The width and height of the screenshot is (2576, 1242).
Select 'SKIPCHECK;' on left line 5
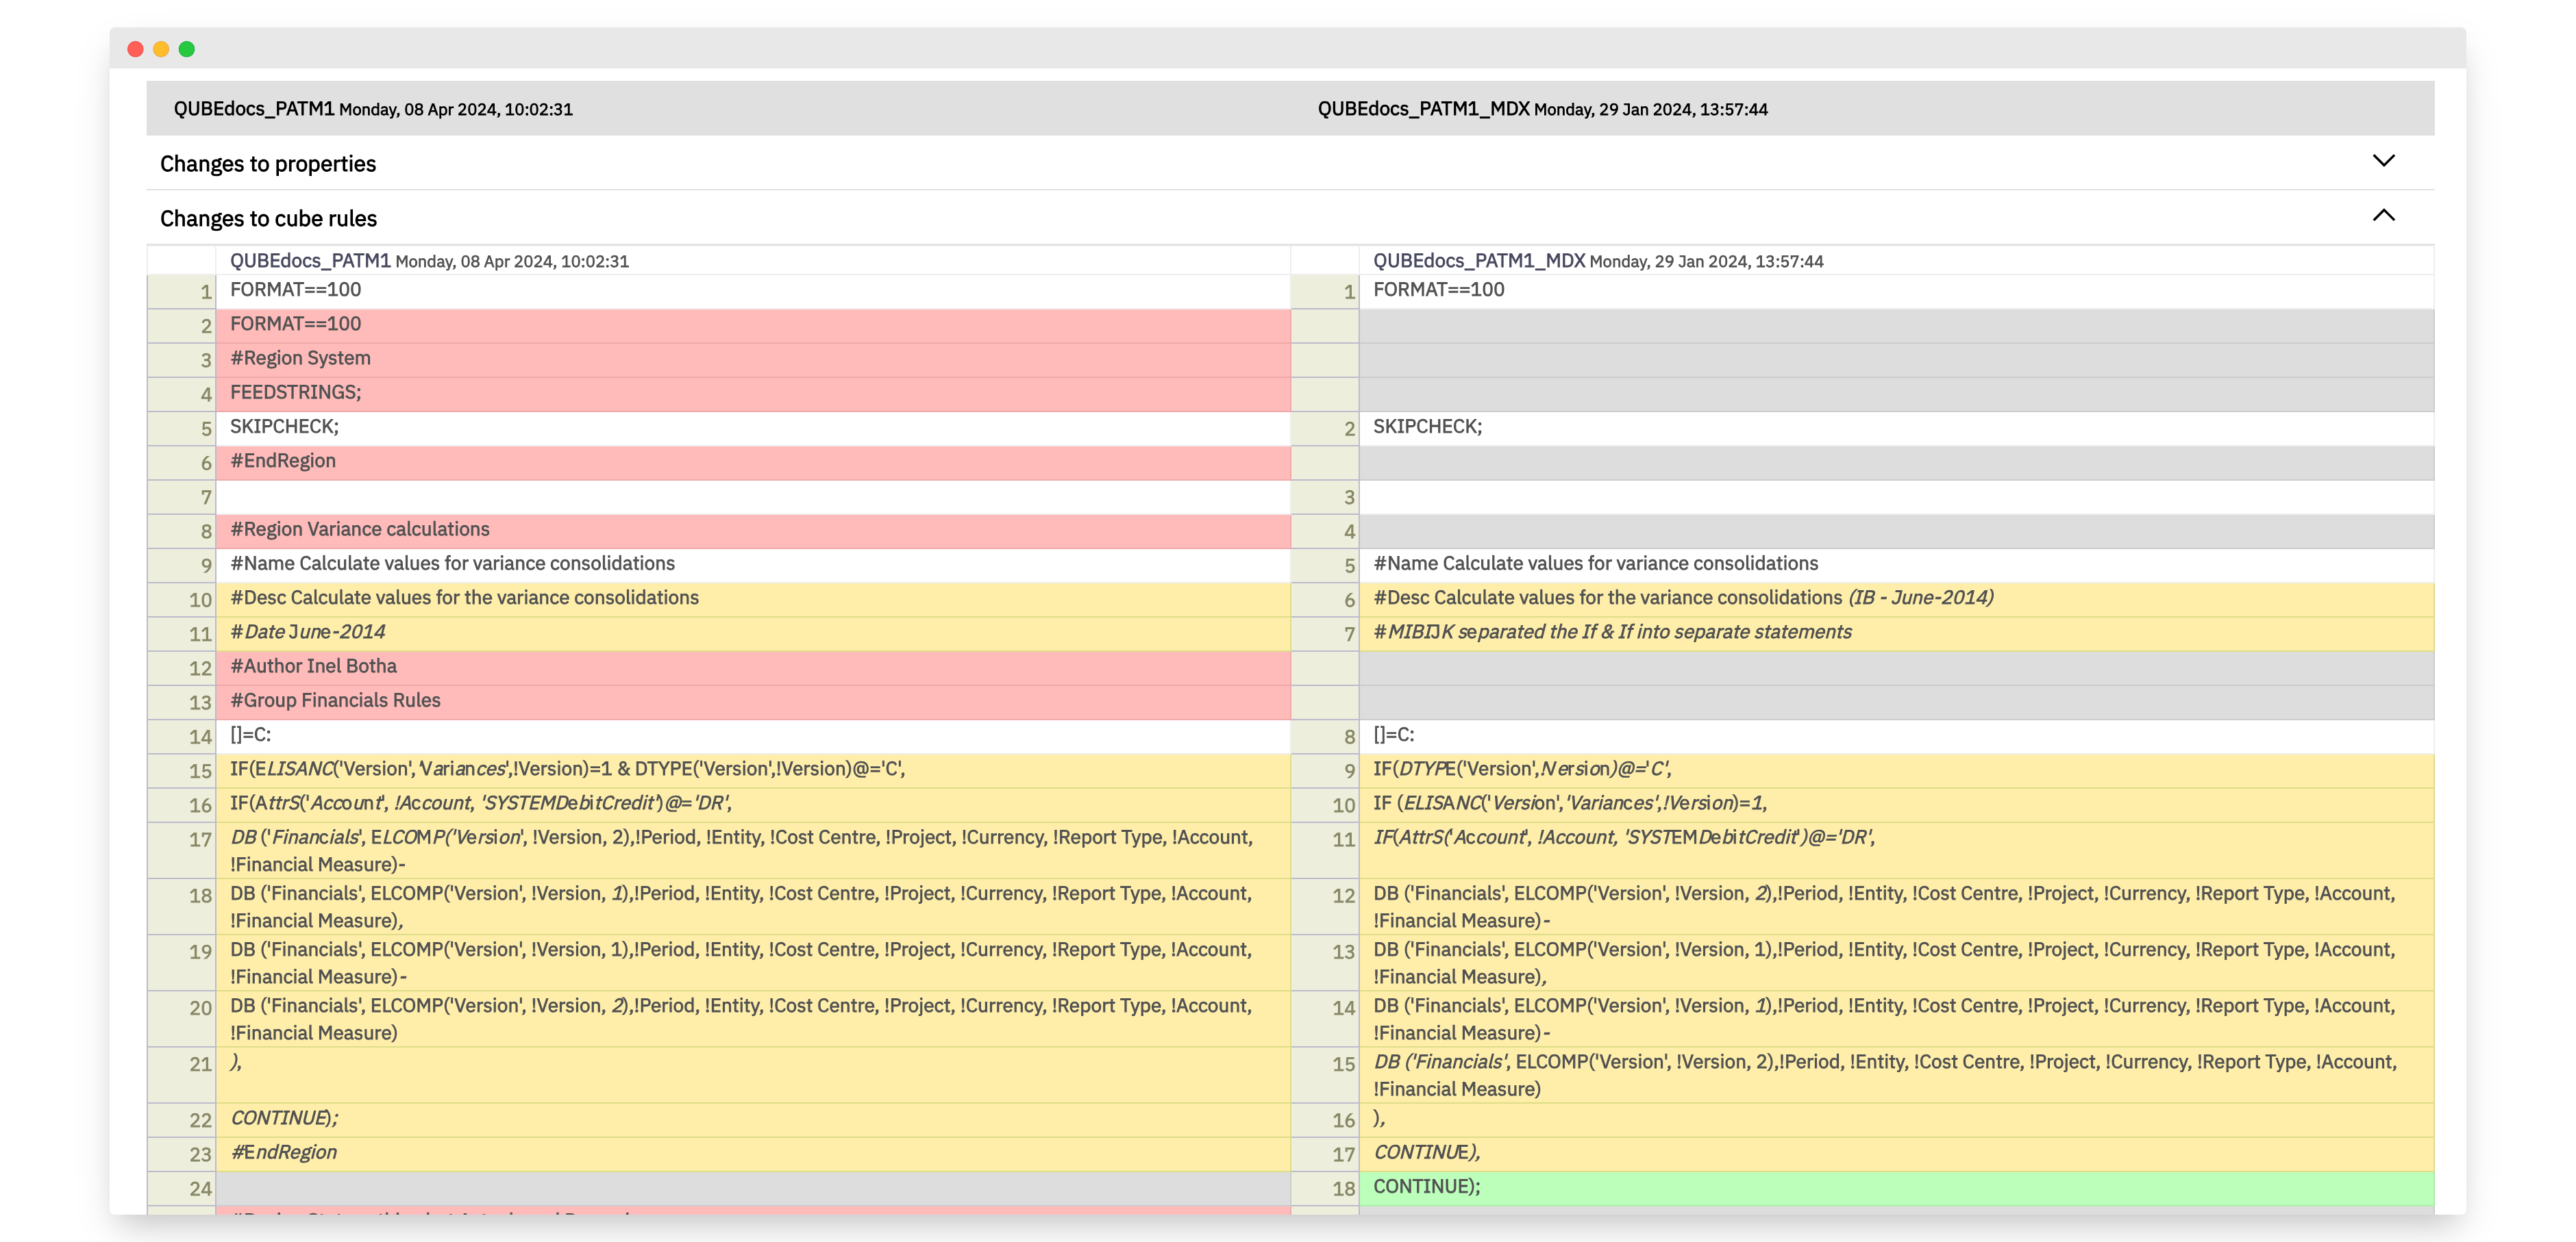284,427
